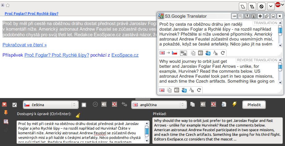Click the red-crossed icon after target speaker
The image size is (285, 146).
[x=214, y=104]
